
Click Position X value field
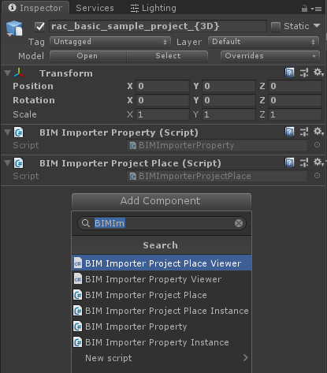[162, 86]
